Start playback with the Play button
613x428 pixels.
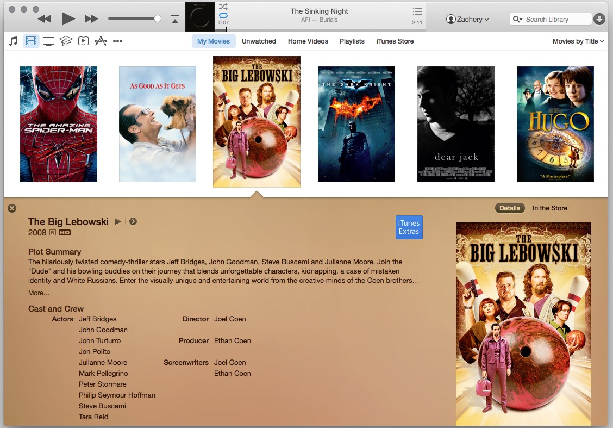point(68,18)
